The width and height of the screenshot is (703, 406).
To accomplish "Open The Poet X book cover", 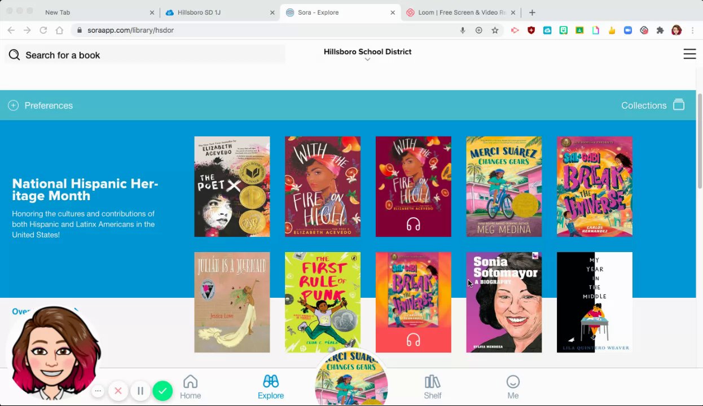I will click(232, 187).
